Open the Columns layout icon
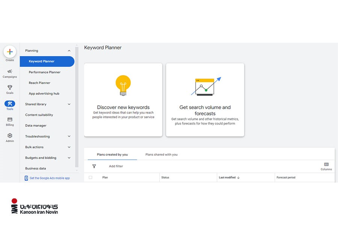338x225 pixels. (326, 165)
